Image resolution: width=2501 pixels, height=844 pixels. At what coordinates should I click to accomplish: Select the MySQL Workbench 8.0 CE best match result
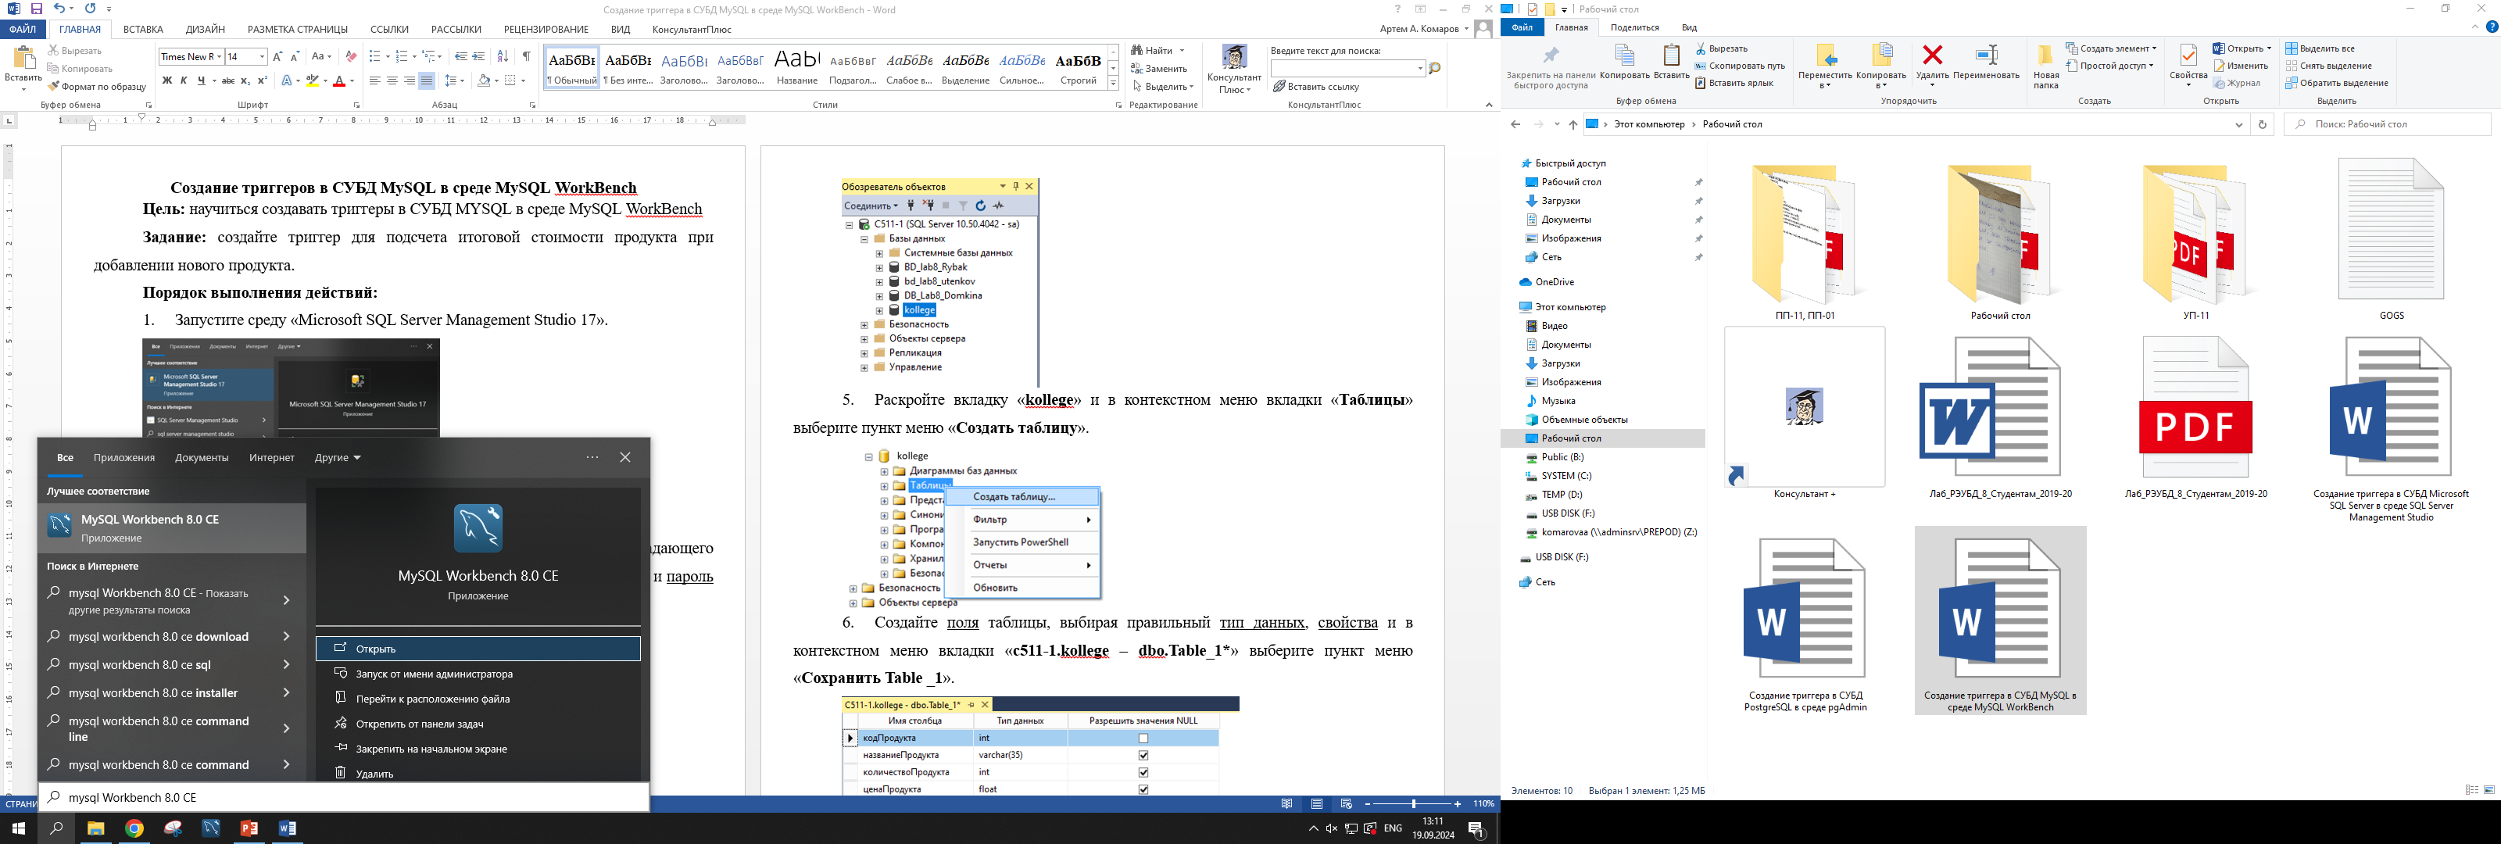tap(172, 527)
